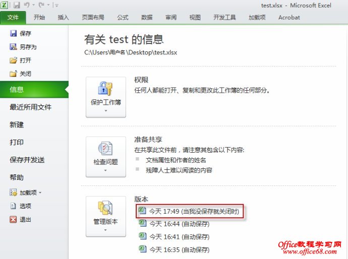Click the 残障人士难以阅读的内容 text
The width and height of the screenshot is (348, 259).
coord(179,170)
